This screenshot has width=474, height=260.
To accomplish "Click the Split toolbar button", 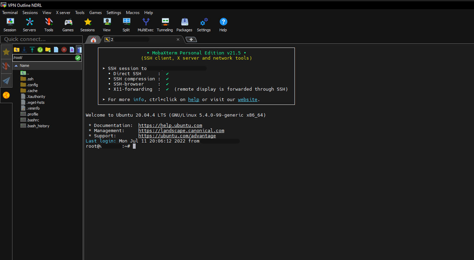I will (x=126, y=25).
